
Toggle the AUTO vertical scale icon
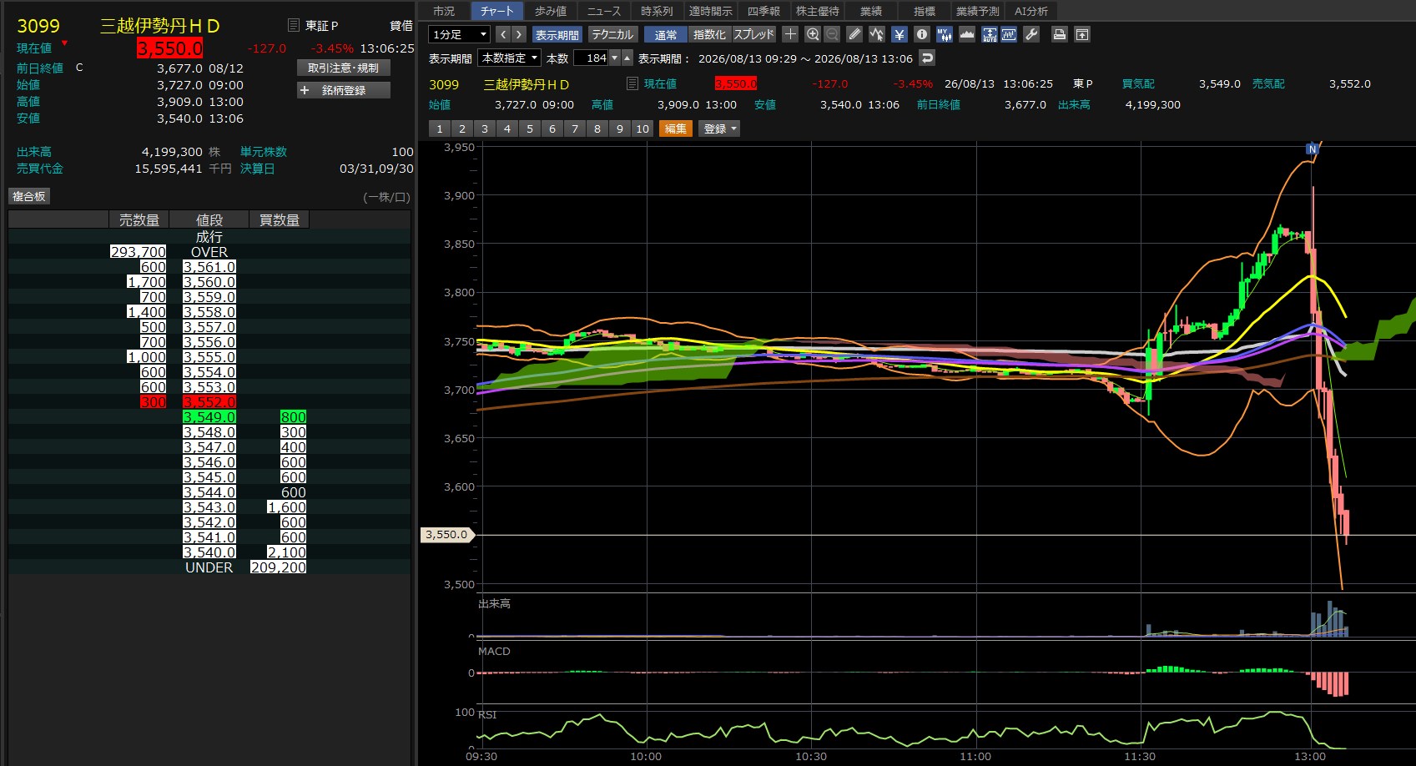[990, 34]
